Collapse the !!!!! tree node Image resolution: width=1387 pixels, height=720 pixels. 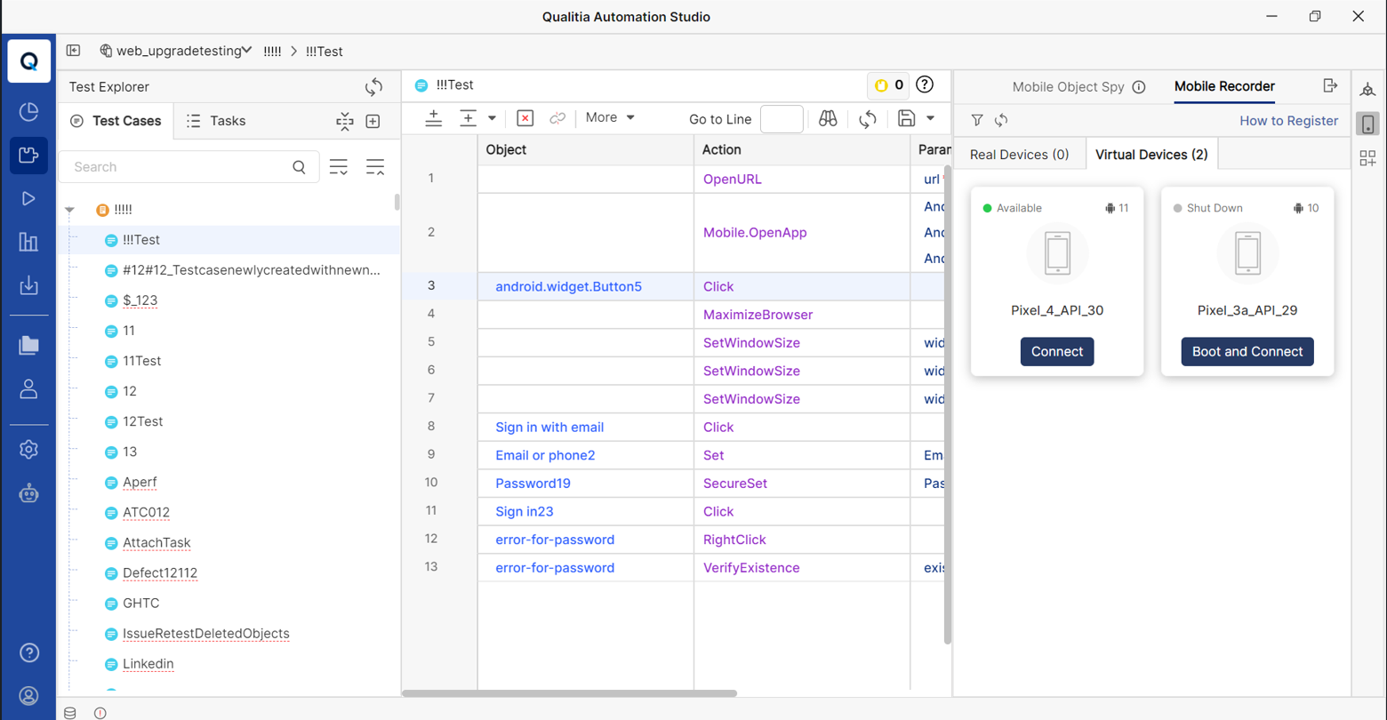[70, 210]
